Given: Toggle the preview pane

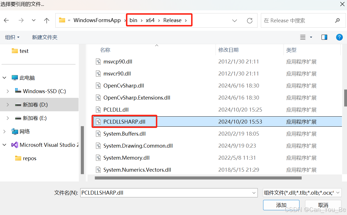Looking at the screenshot, I should point(324,37).
